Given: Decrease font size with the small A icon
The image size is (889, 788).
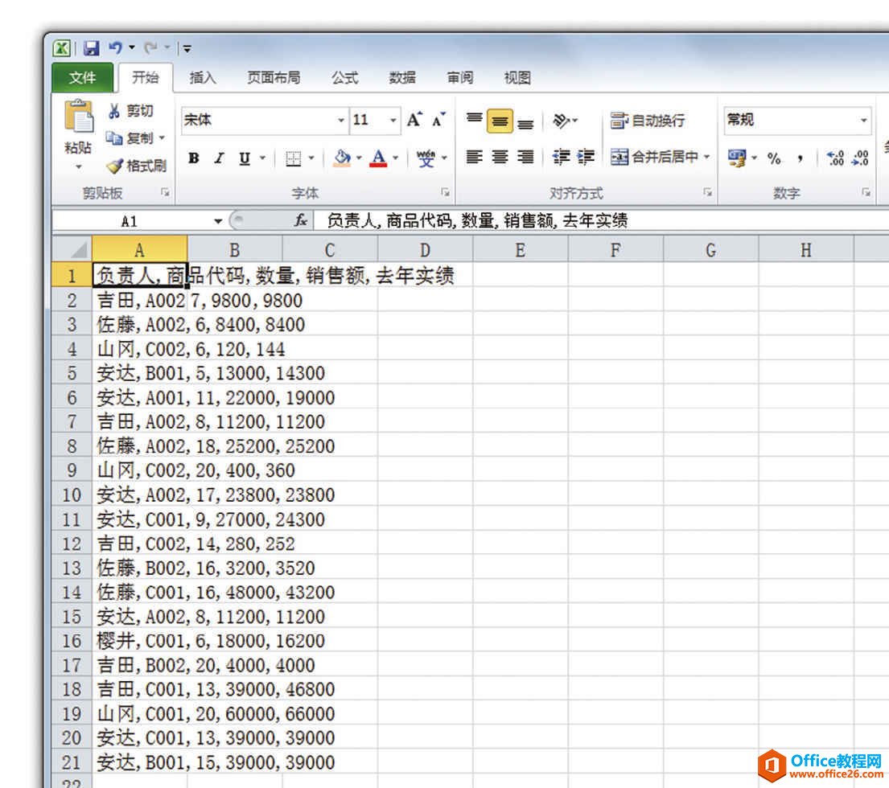Looking at the screenshot, I should point(438,120).
